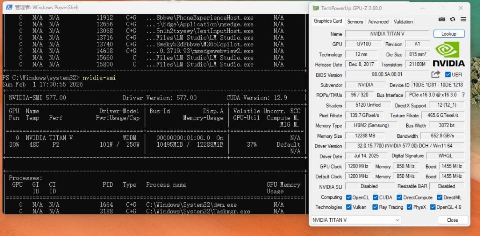Click the GPU field showing GV100
The height and width of the screenshot is (236, 480).
coord(364,44)
